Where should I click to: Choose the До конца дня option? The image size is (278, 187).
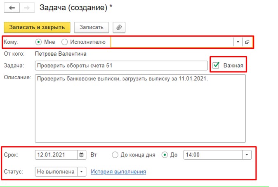(115, 155)
